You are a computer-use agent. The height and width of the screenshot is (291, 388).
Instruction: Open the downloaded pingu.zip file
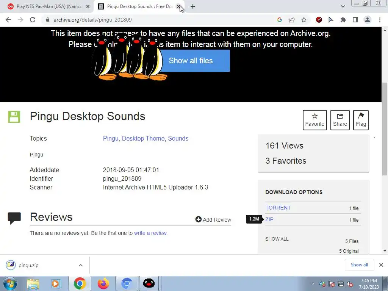tap(28, 266)
